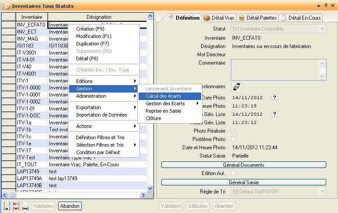Pin the panel using the pushpin icon

click(x=325, y=6)
